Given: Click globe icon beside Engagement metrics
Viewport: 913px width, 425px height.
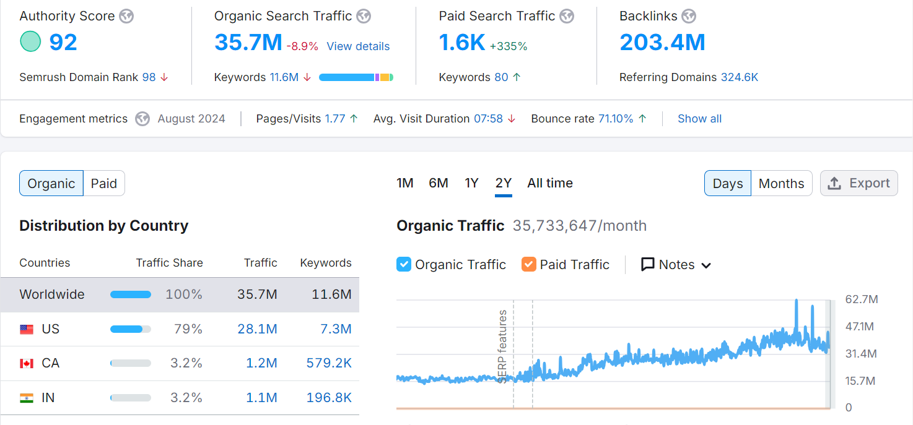Looking at the screenshot, I should point(142,119).
